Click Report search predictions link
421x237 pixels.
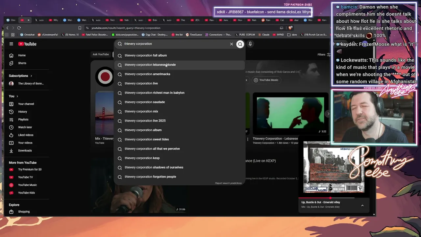pos(228,183)
